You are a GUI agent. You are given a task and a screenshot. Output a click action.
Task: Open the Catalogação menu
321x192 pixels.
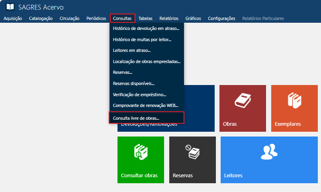coord(41,18)
